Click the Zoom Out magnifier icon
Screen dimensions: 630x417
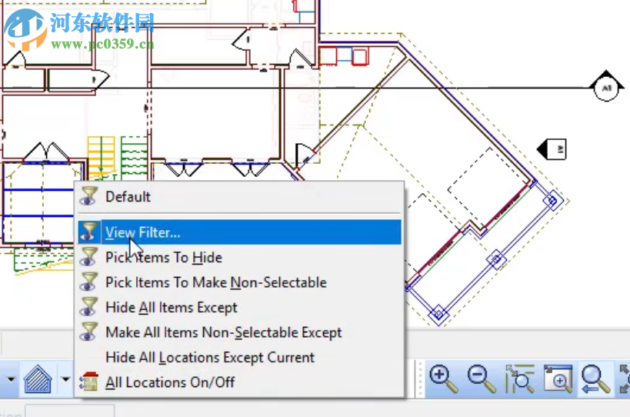pos(482,379)
